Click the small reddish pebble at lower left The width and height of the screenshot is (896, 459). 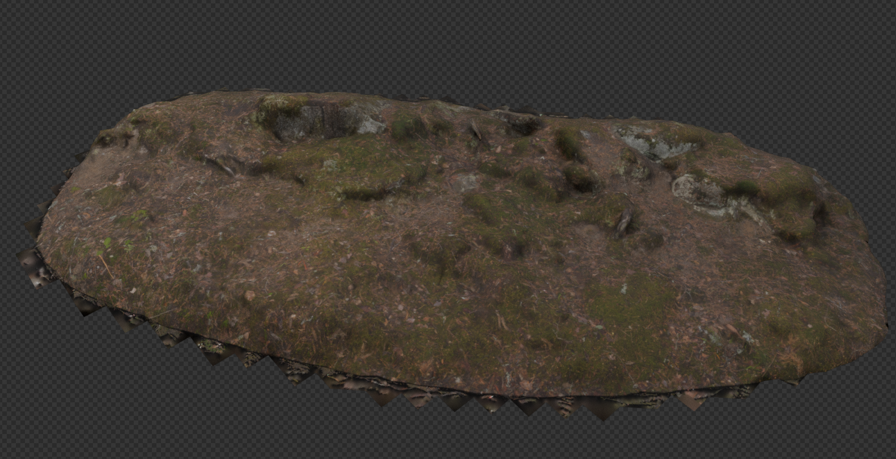tap(249, 295)
